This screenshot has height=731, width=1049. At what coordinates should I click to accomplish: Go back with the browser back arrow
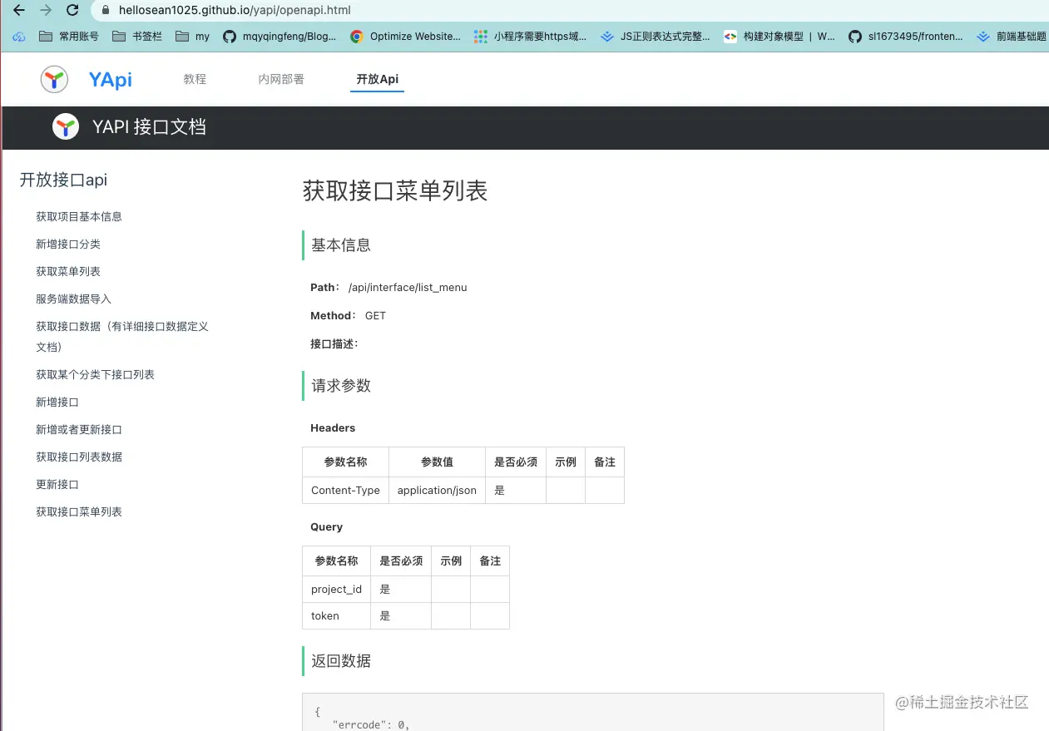[x=19, y=11]
